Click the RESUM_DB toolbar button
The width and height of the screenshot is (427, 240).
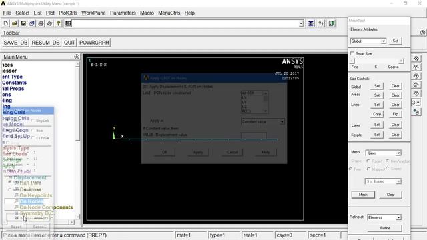pos(45,43)
